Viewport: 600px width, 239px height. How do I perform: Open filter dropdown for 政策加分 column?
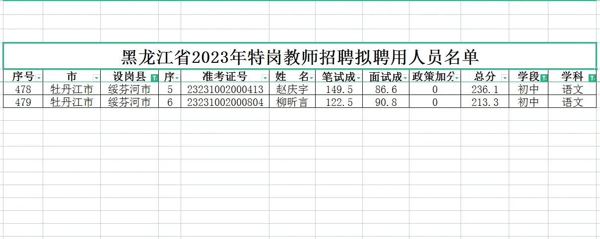[457, 78]
